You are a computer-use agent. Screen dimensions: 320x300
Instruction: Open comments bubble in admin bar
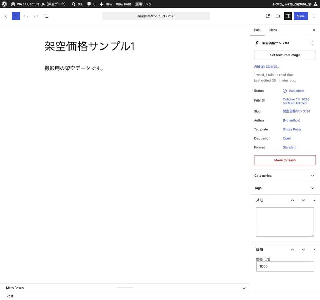[89, 4]
